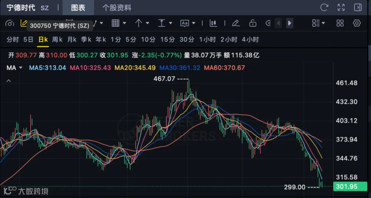Open the grid table tool
The width and height of the screenshot is (371, 198).
[x=115, y=23]
